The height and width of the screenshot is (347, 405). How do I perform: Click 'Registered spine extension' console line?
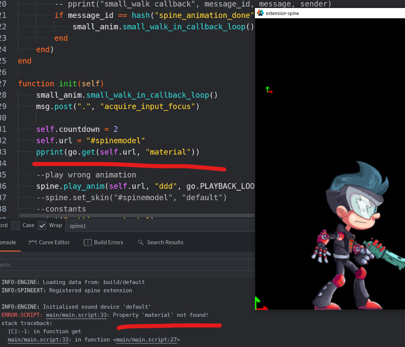pos(67,291)
